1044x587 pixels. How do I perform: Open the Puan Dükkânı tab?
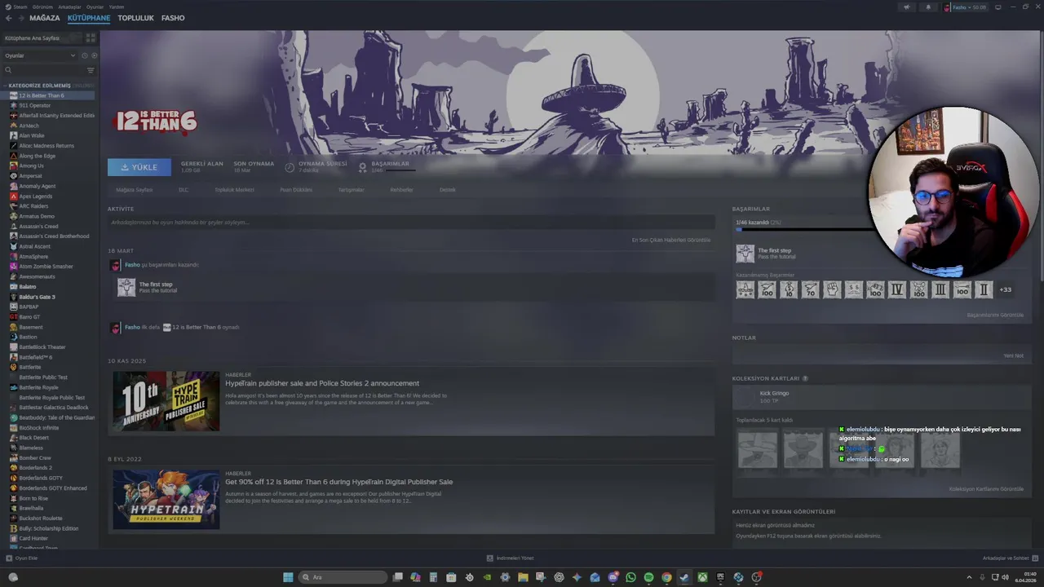(x=296, y=190)
